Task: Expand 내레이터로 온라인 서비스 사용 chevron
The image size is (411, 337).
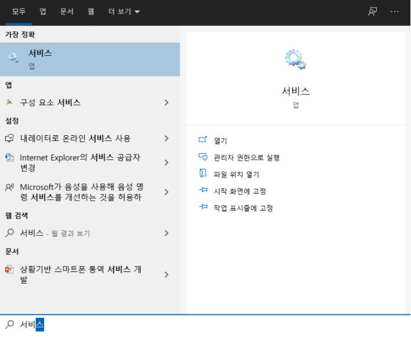Action: click(167, 138)
